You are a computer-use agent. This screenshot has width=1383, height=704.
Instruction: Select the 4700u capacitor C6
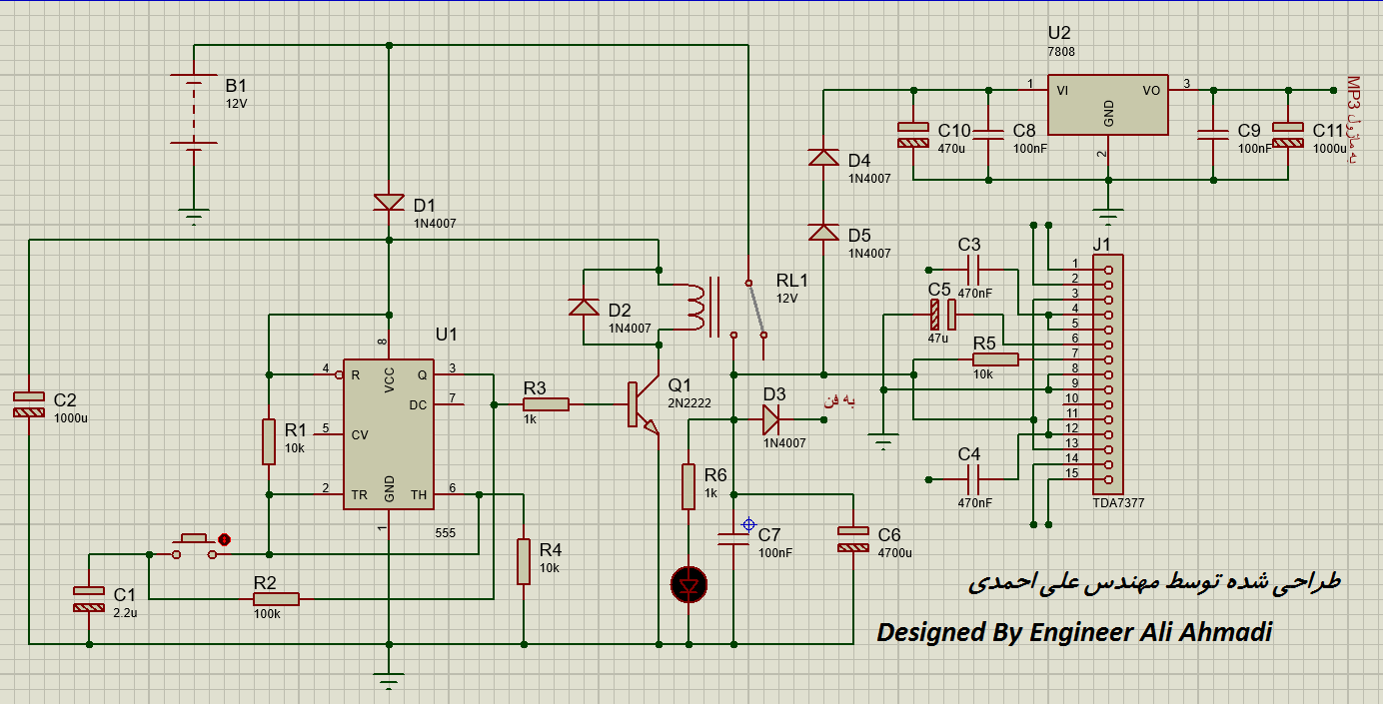click(x=852, y=539)
